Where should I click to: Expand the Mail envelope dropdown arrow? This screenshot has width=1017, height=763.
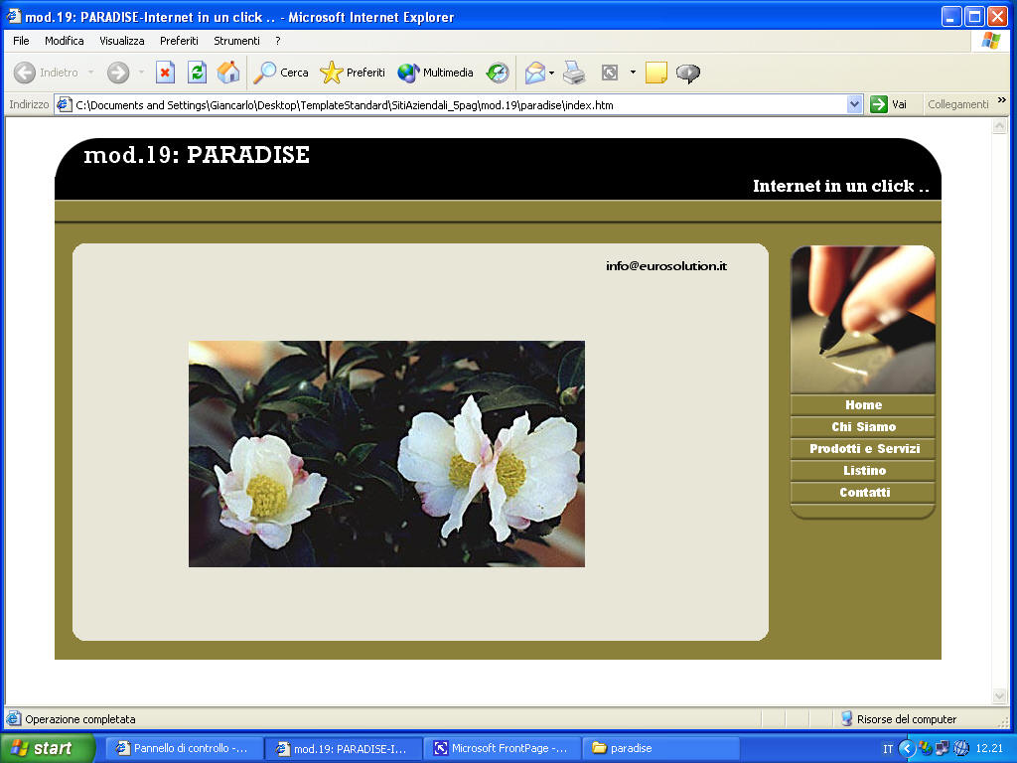click(551, 73)
